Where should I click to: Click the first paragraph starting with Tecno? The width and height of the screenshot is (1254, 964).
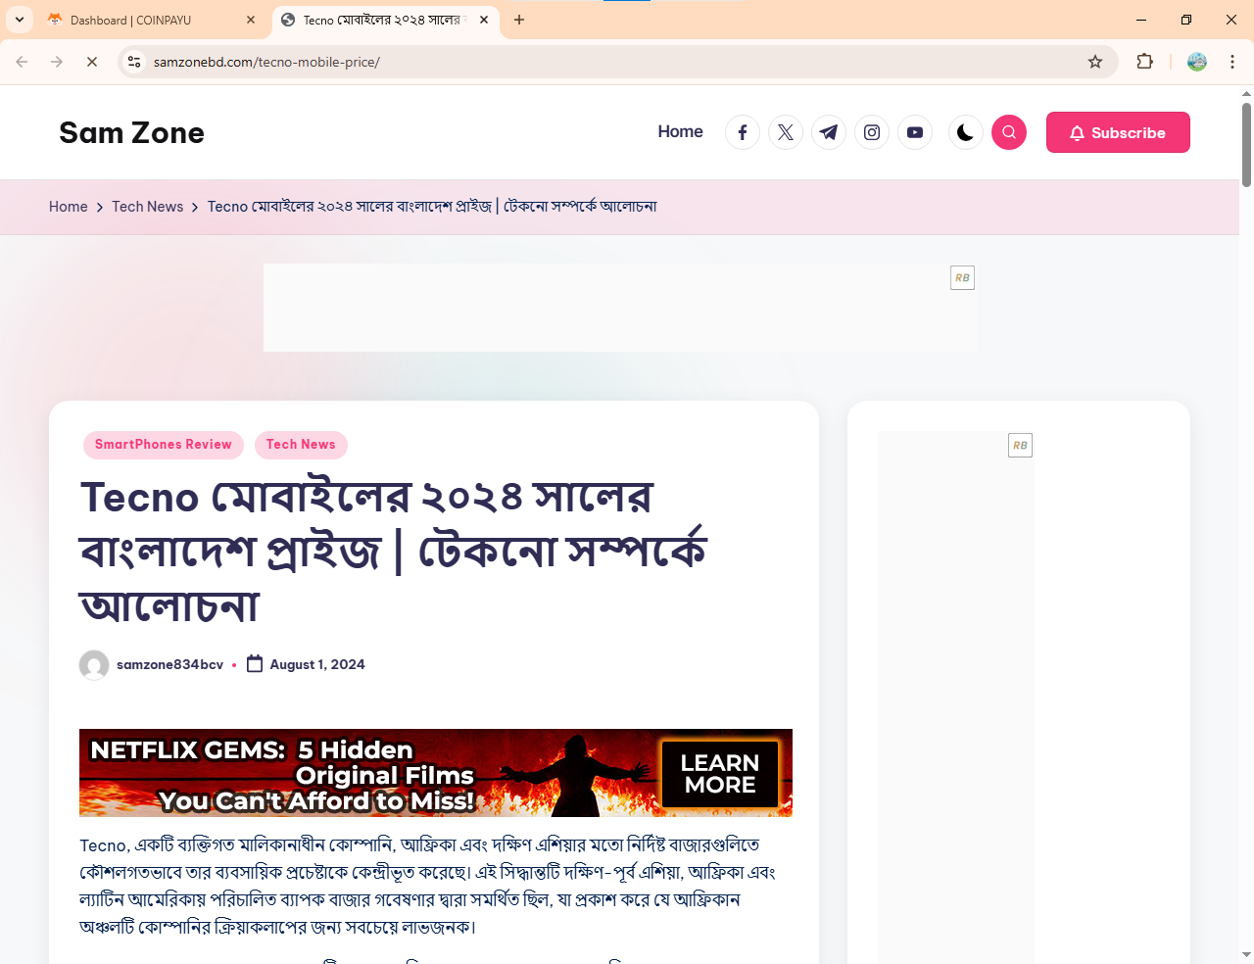click(428, 886)
